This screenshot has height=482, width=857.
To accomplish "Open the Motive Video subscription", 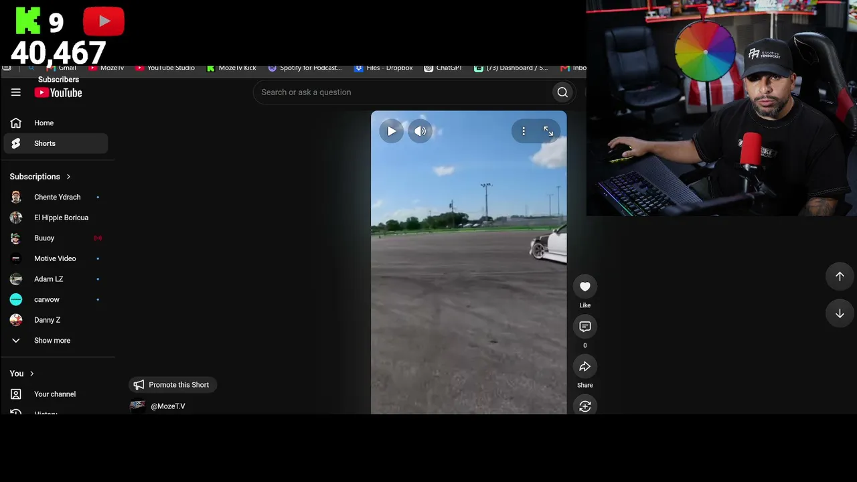I will [56, 258].
